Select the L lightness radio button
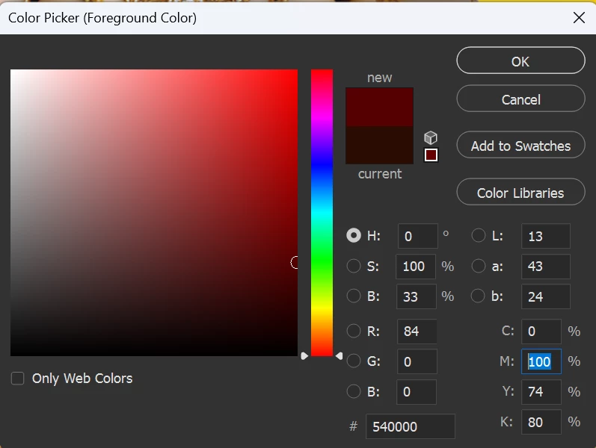The height and width of the screenshot is (448, 596). click(478, 235)
